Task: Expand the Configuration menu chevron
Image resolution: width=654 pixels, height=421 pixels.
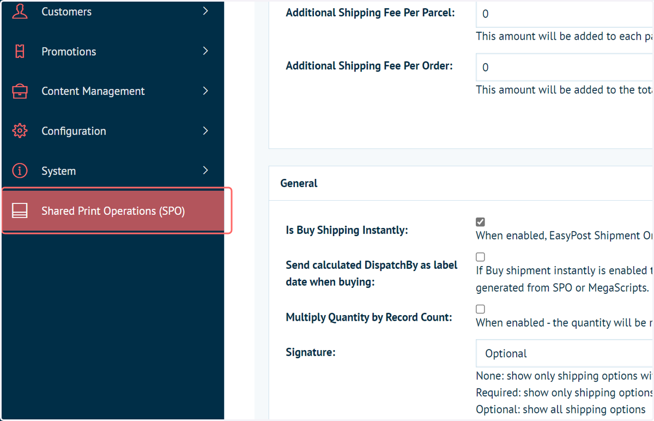Action: (x=205, y=130)
